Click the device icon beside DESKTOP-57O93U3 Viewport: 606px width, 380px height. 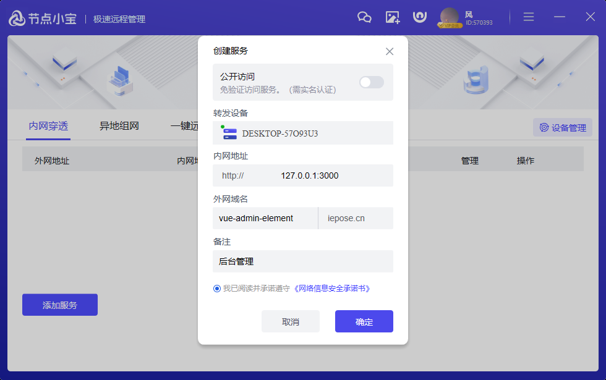tap(229, 132)
